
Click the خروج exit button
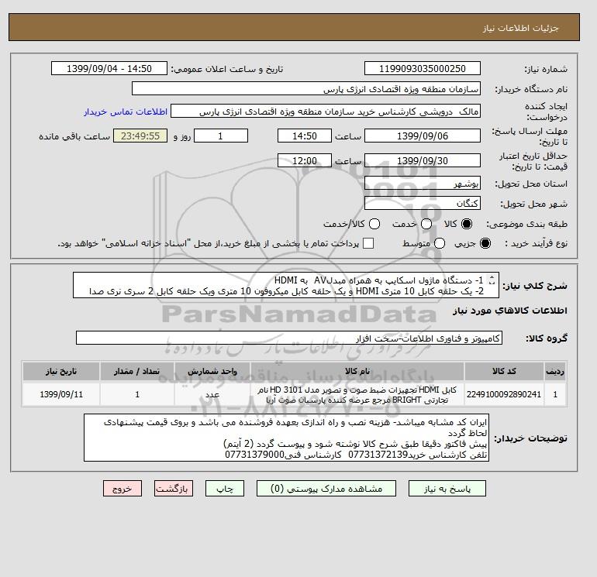tap(123, 489)
